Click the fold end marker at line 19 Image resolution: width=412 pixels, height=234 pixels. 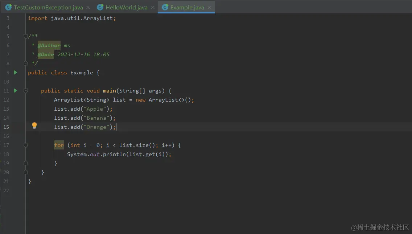pos(25,163)
